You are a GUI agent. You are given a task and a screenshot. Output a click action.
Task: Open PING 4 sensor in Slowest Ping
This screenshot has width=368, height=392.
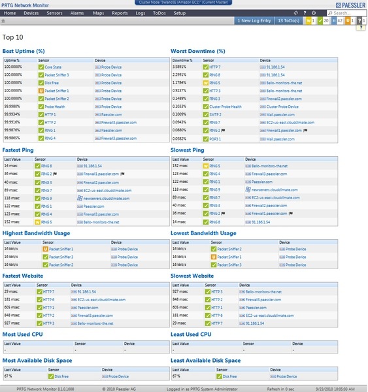pyautogui.click(x=214, y=174)
